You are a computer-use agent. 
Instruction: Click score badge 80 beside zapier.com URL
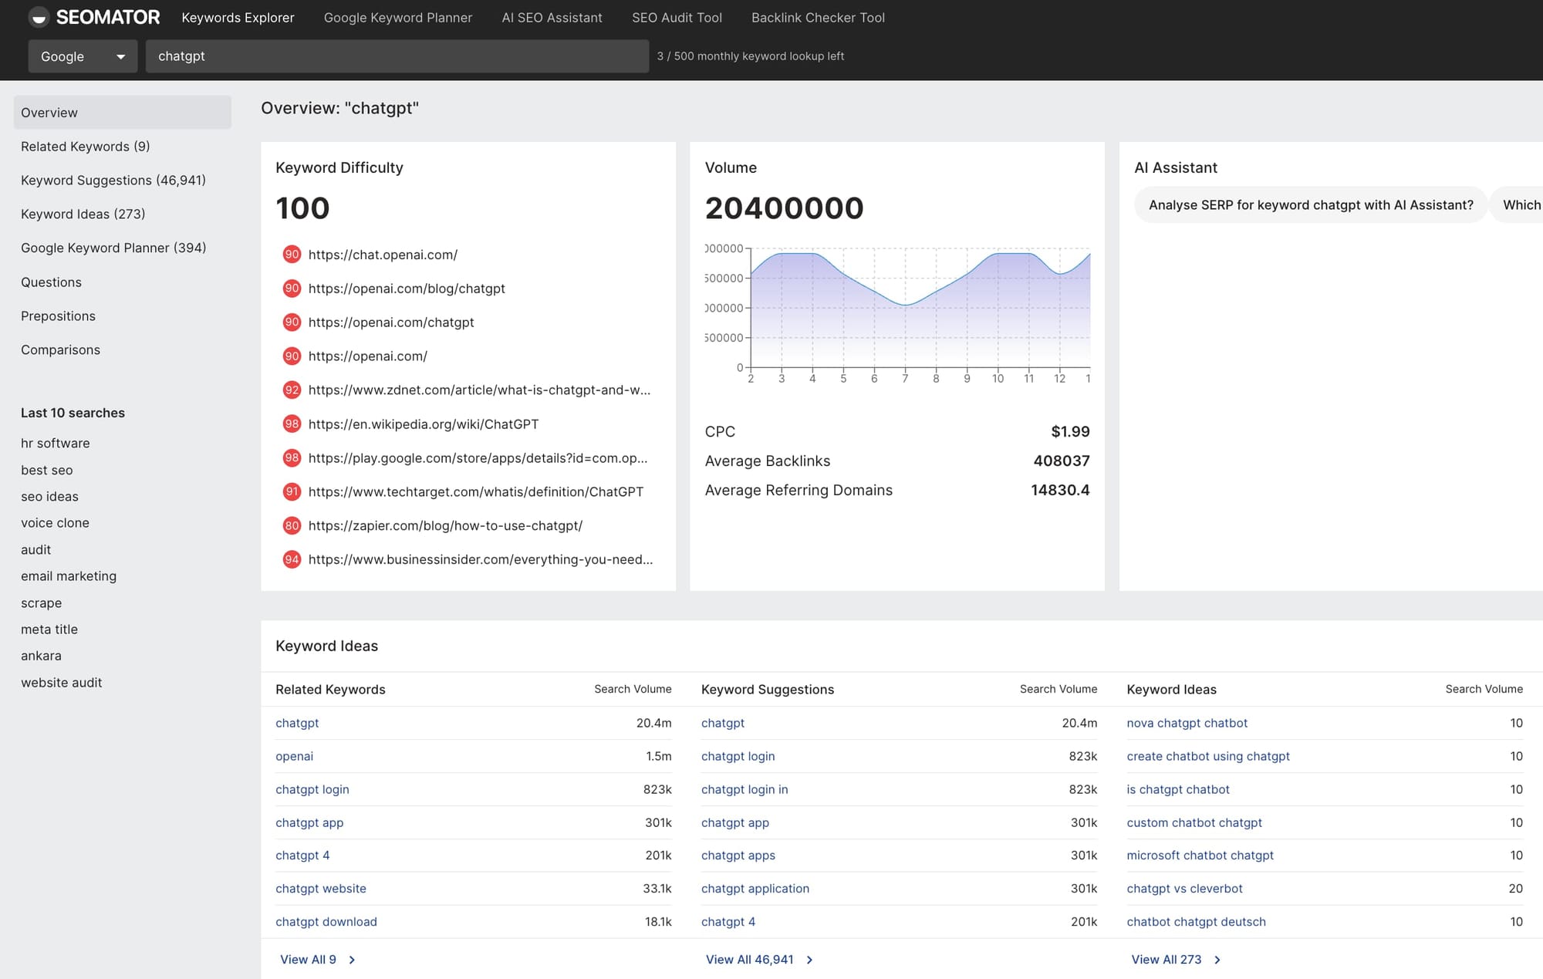point(292,526)
